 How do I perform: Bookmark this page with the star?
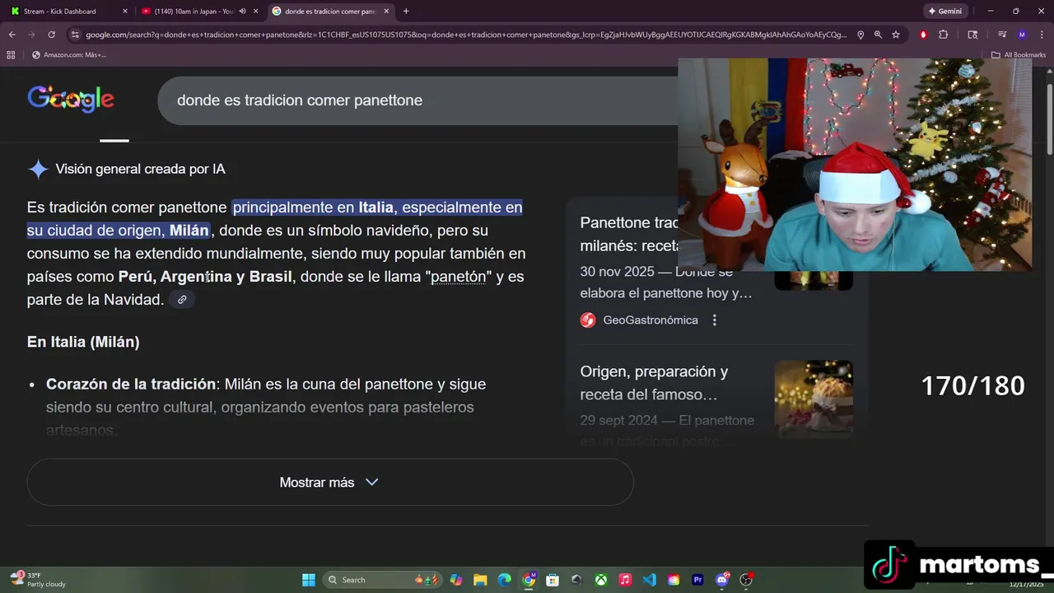tap(896, 35)
